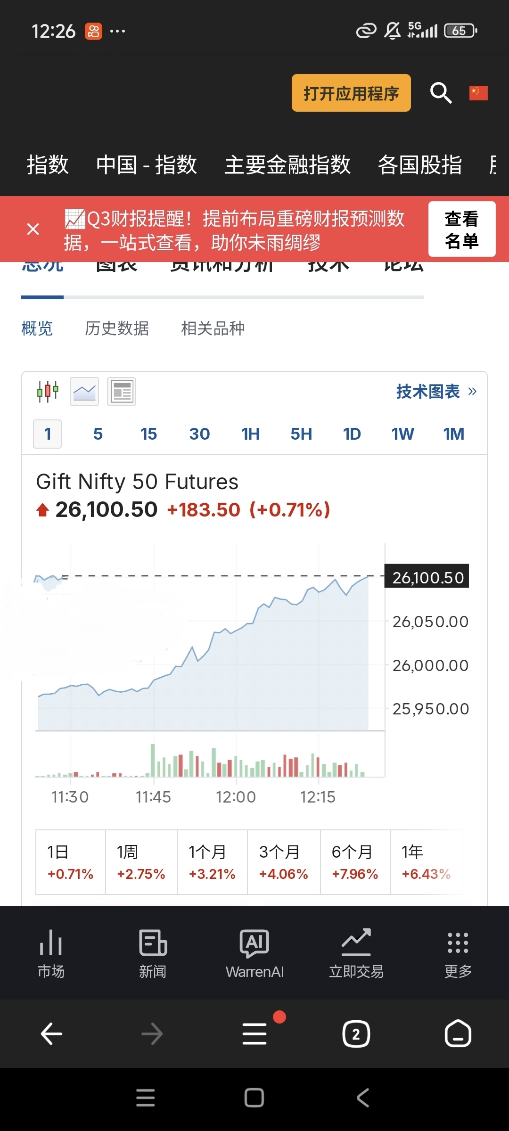Open the browser tabs counter
Viewport: 509px width, 1131px height.
pyautogui.click(x=356, y=1034)
